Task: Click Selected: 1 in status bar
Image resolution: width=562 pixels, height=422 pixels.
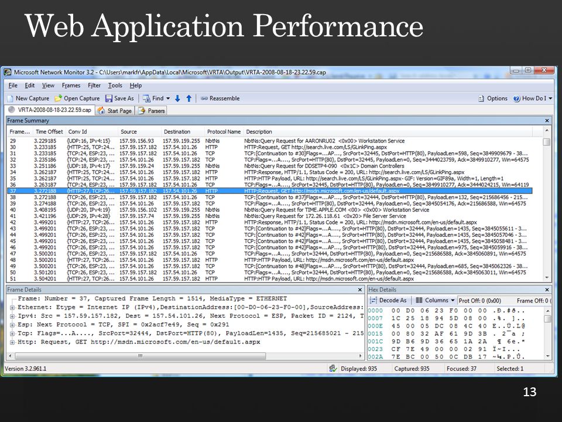Action: (510, 369)
